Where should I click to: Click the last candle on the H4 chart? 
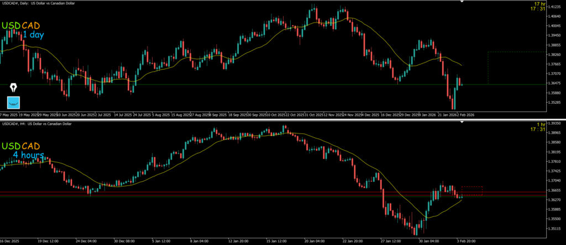460,195
